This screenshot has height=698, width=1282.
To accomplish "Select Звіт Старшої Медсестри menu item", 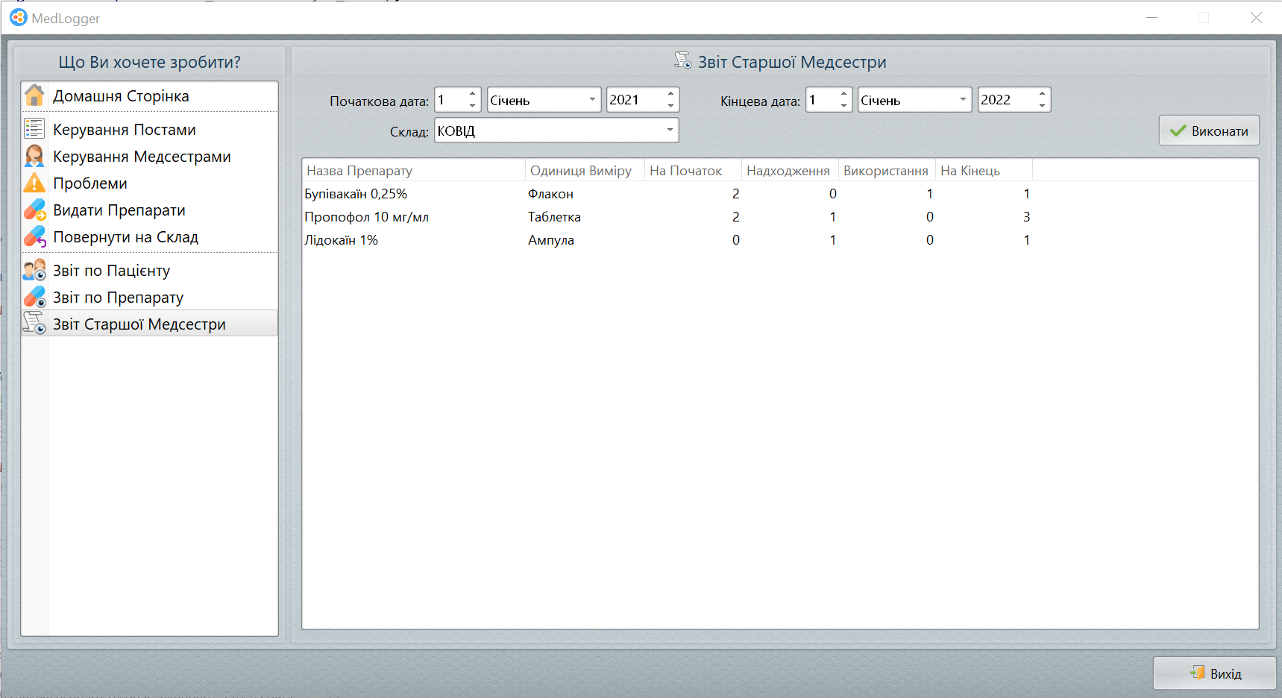I will tap(139, 324).
